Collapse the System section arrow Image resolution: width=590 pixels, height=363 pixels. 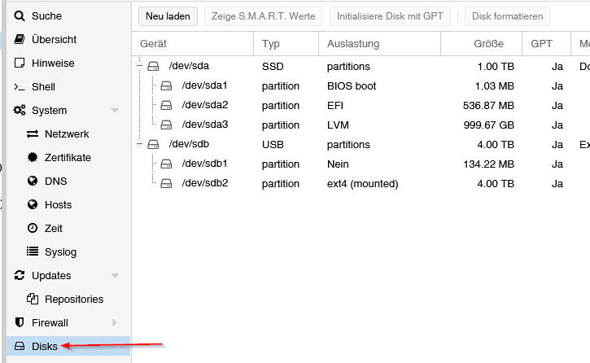click(x=115, y=111)
